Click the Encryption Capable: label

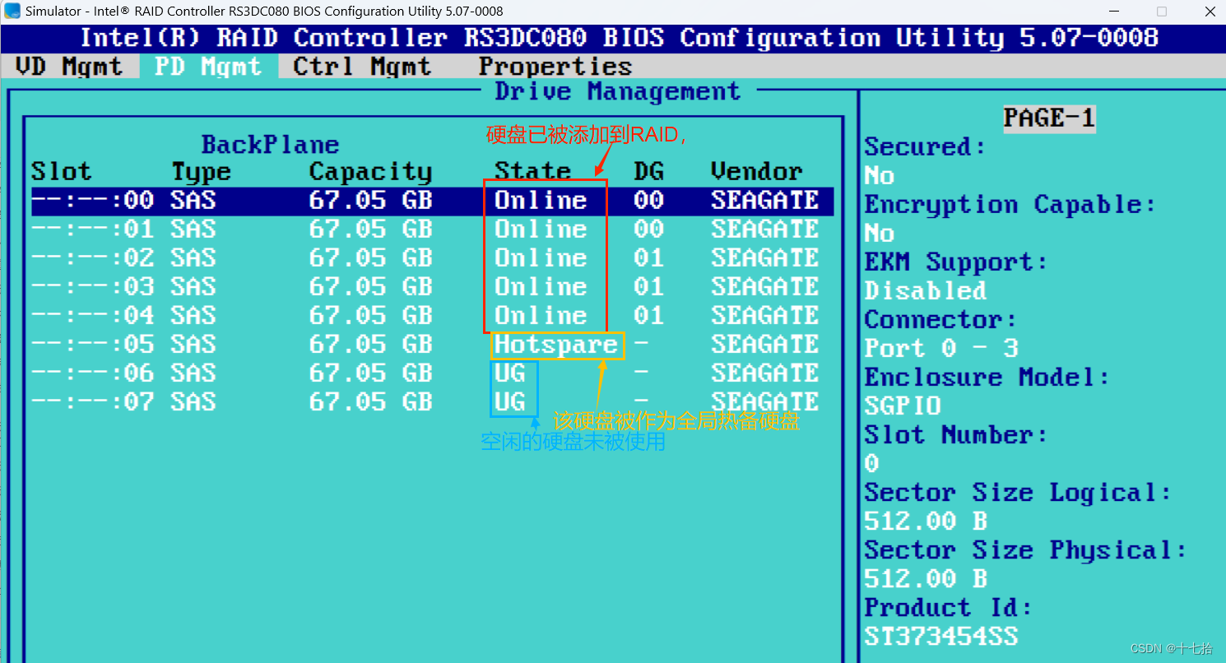pos(1010,205)
